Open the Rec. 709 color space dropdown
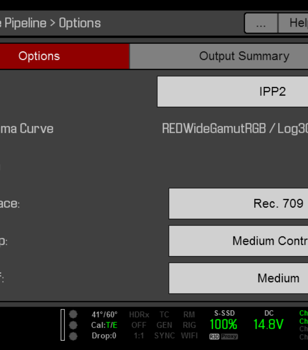This screenshot has height=350, width=308. (238, 203)
